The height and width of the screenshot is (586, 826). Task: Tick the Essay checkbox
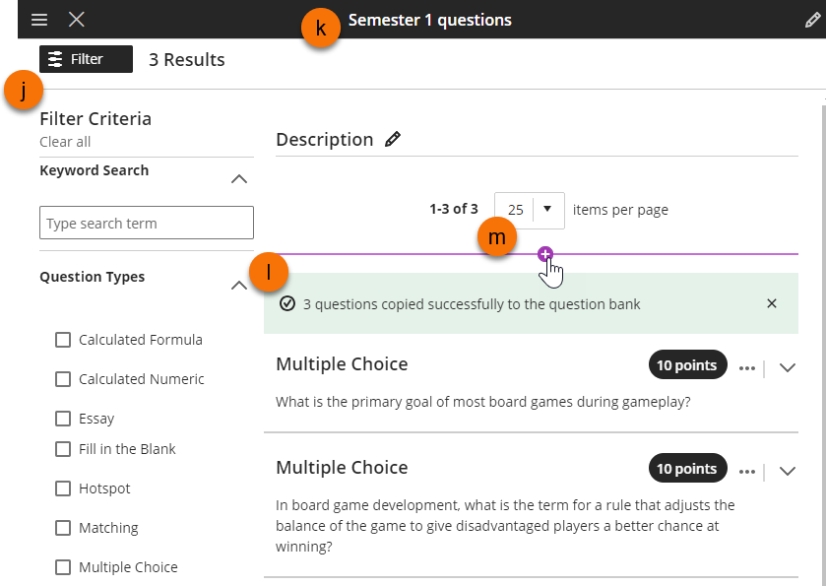point(63,419)
